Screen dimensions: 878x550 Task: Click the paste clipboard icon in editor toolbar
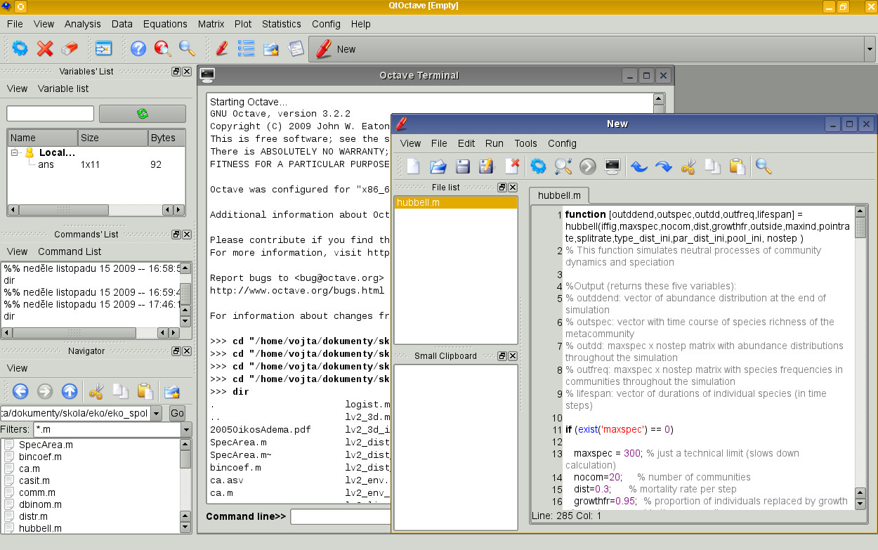737,166
